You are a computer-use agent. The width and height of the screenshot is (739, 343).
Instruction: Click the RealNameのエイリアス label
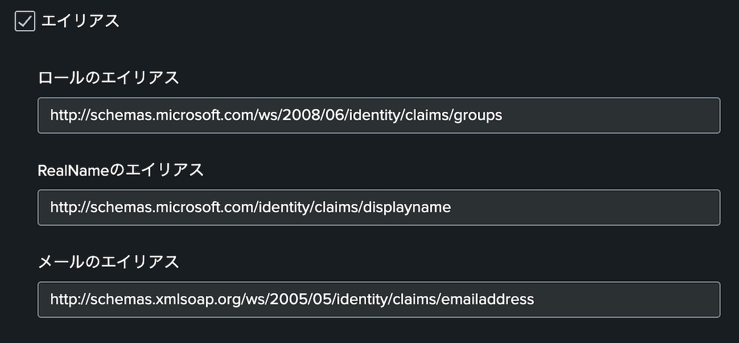tap(121, 170)
